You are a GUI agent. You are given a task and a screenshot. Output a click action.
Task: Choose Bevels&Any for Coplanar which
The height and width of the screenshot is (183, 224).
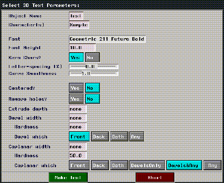click(184, 165)
